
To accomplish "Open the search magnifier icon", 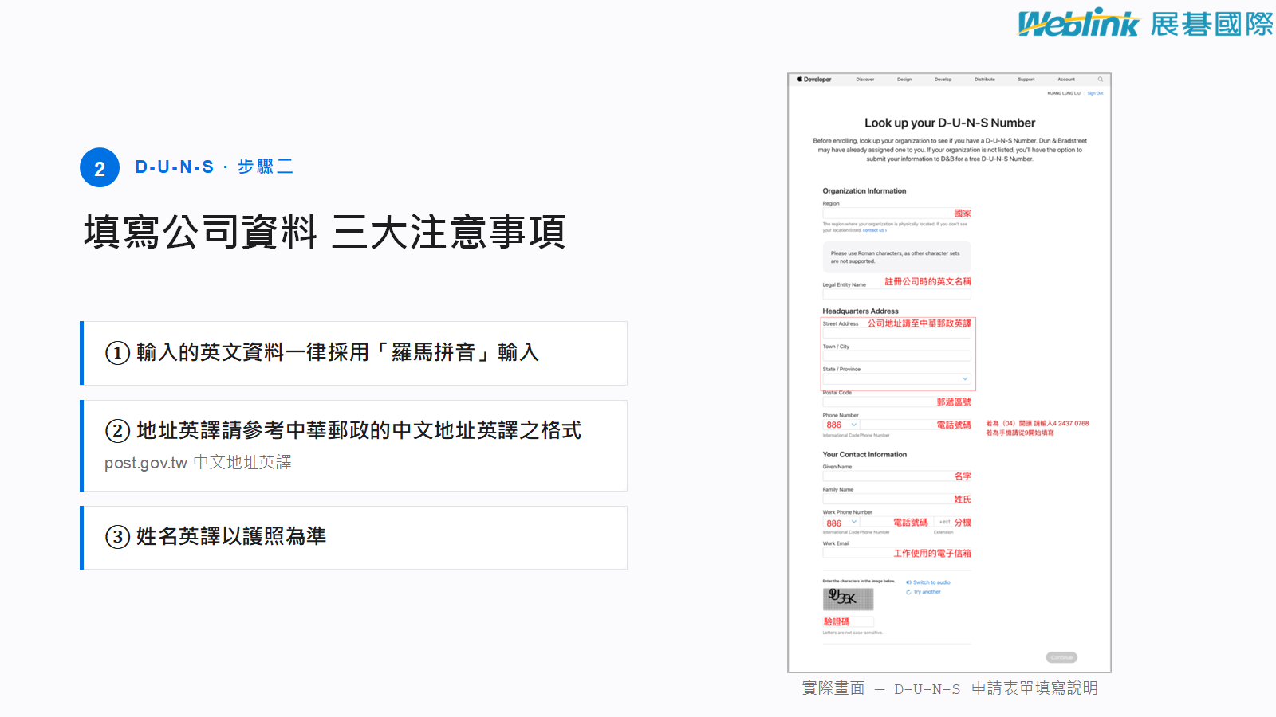I will (1100, 80).
